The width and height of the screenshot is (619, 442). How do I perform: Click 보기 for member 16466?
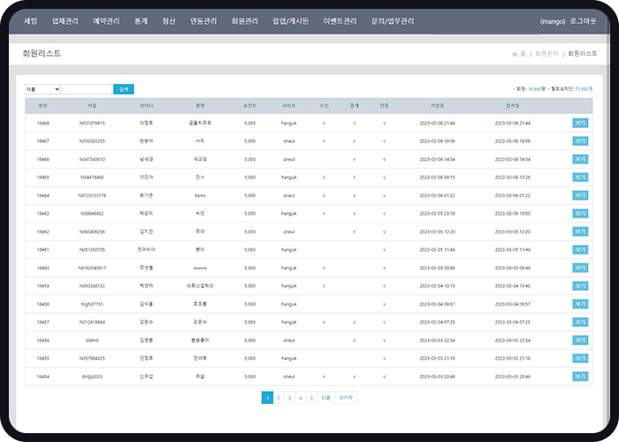pyautogui.click(x=580, y=159)
